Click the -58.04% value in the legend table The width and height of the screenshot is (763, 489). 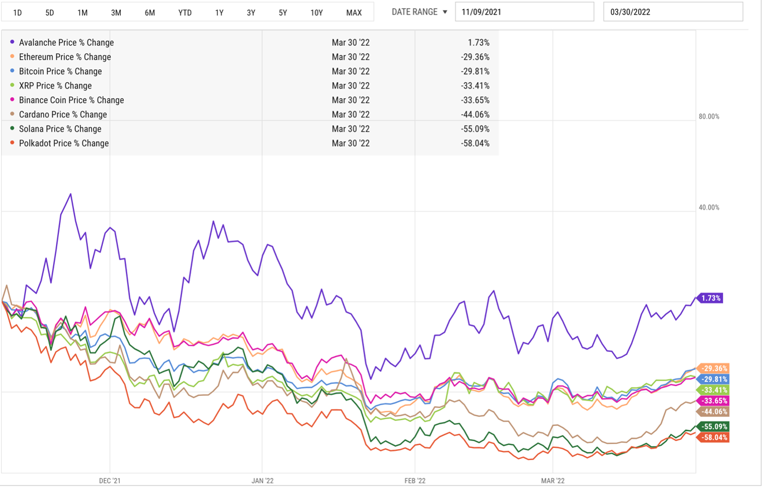(475, 144)
